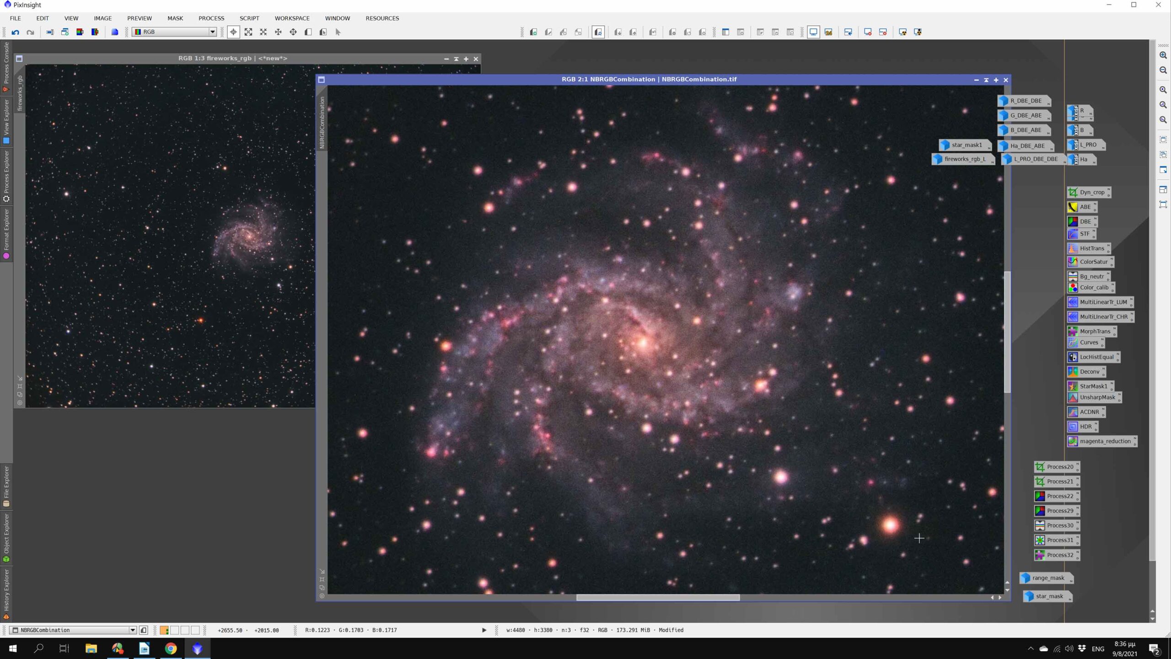Toggle the orange workspace indicator in status bar
The width and height of the screenshot is (1171, 659).
[164, 630]
